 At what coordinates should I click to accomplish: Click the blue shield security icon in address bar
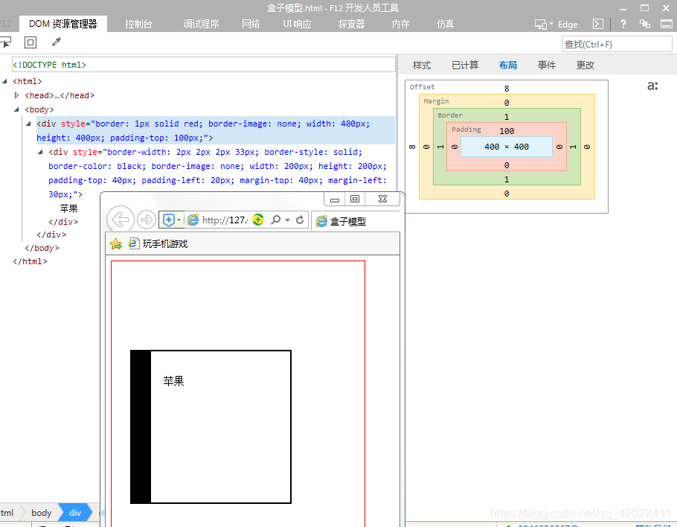pos(169,220)
